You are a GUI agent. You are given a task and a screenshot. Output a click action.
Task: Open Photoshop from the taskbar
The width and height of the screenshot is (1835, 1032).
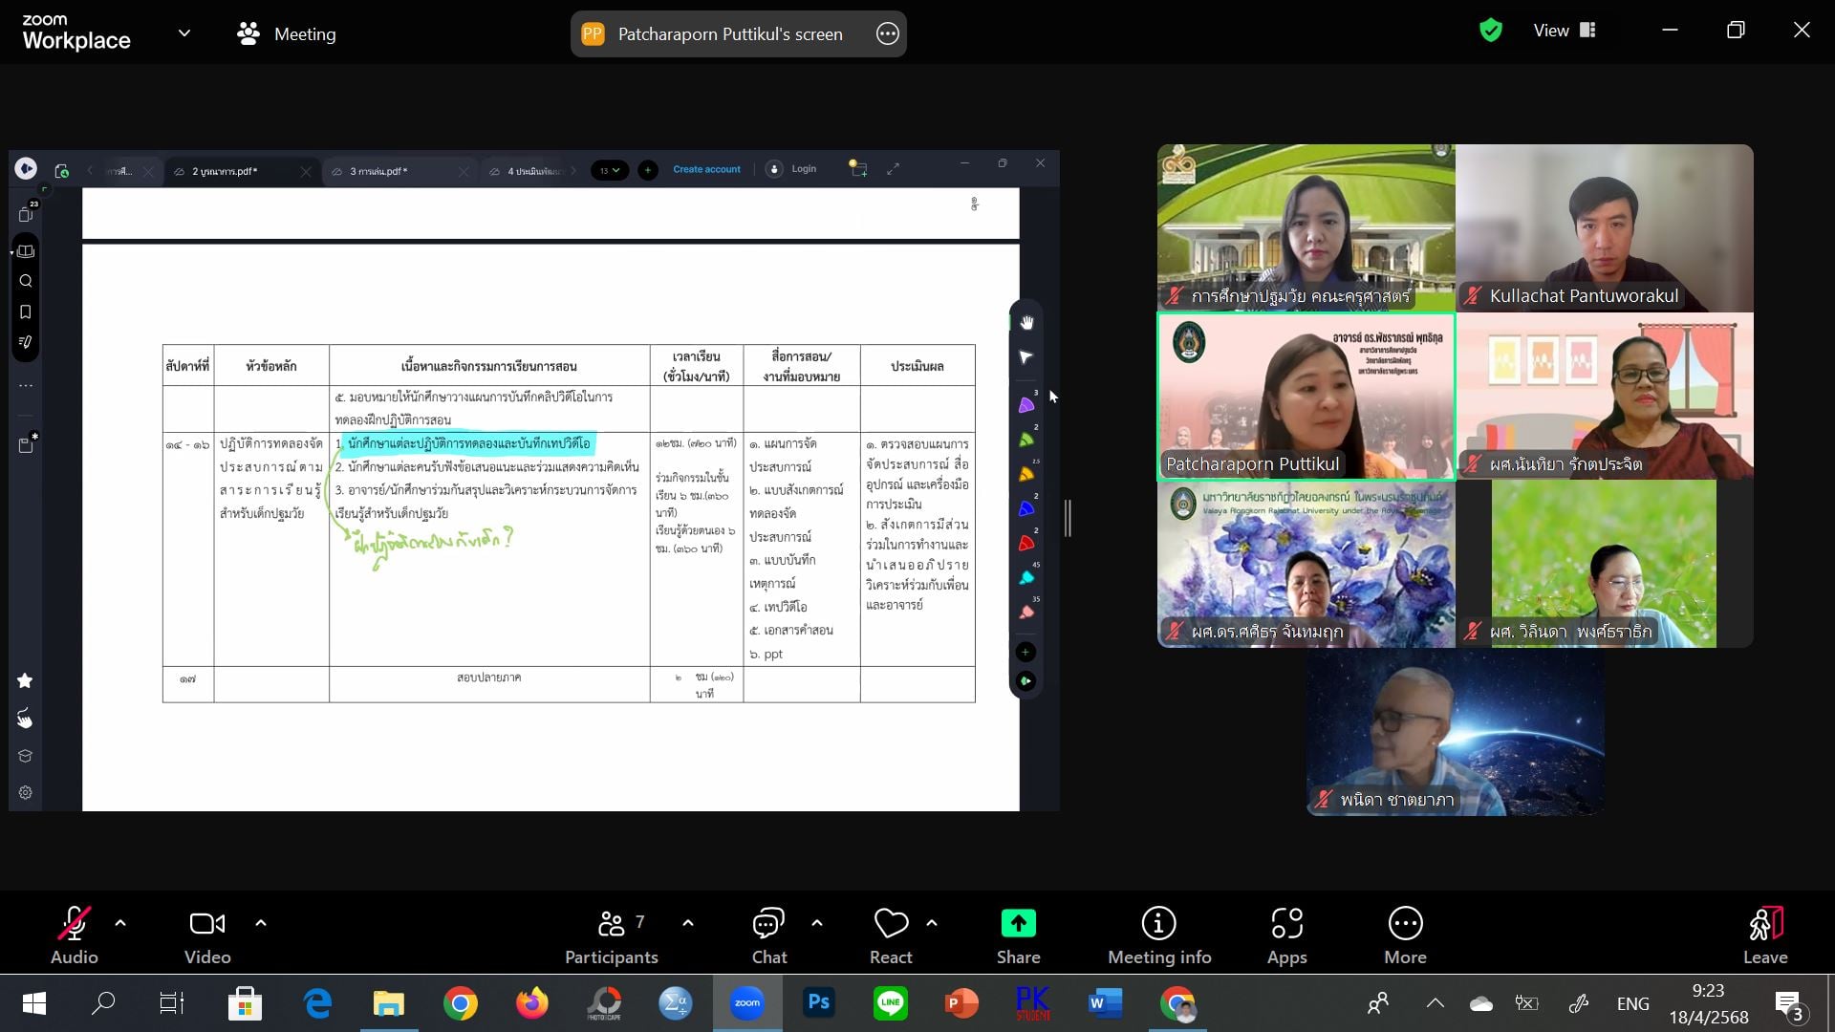click(x=819, y=1003)
